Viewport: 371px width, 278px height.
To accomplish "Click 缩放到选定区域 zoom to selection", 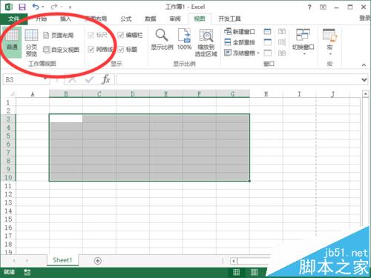I will point(206,43).
